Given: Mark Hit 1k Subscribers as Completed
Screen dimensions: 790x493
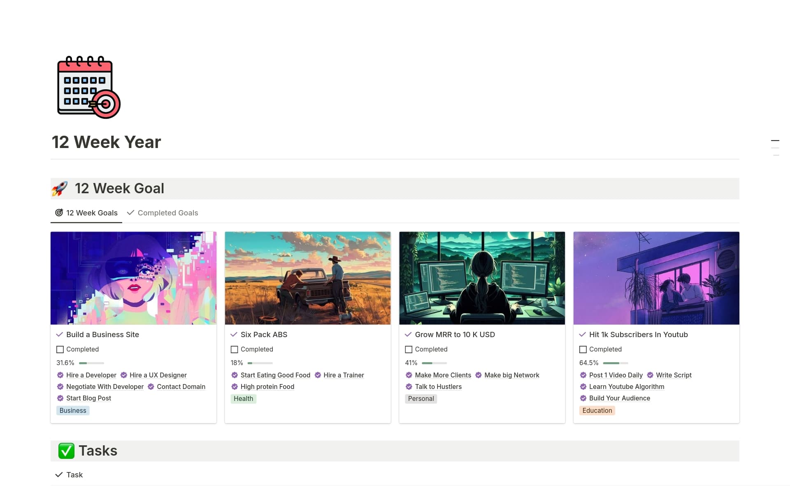Looking at the screenshot, I should [x=583, y=349].
